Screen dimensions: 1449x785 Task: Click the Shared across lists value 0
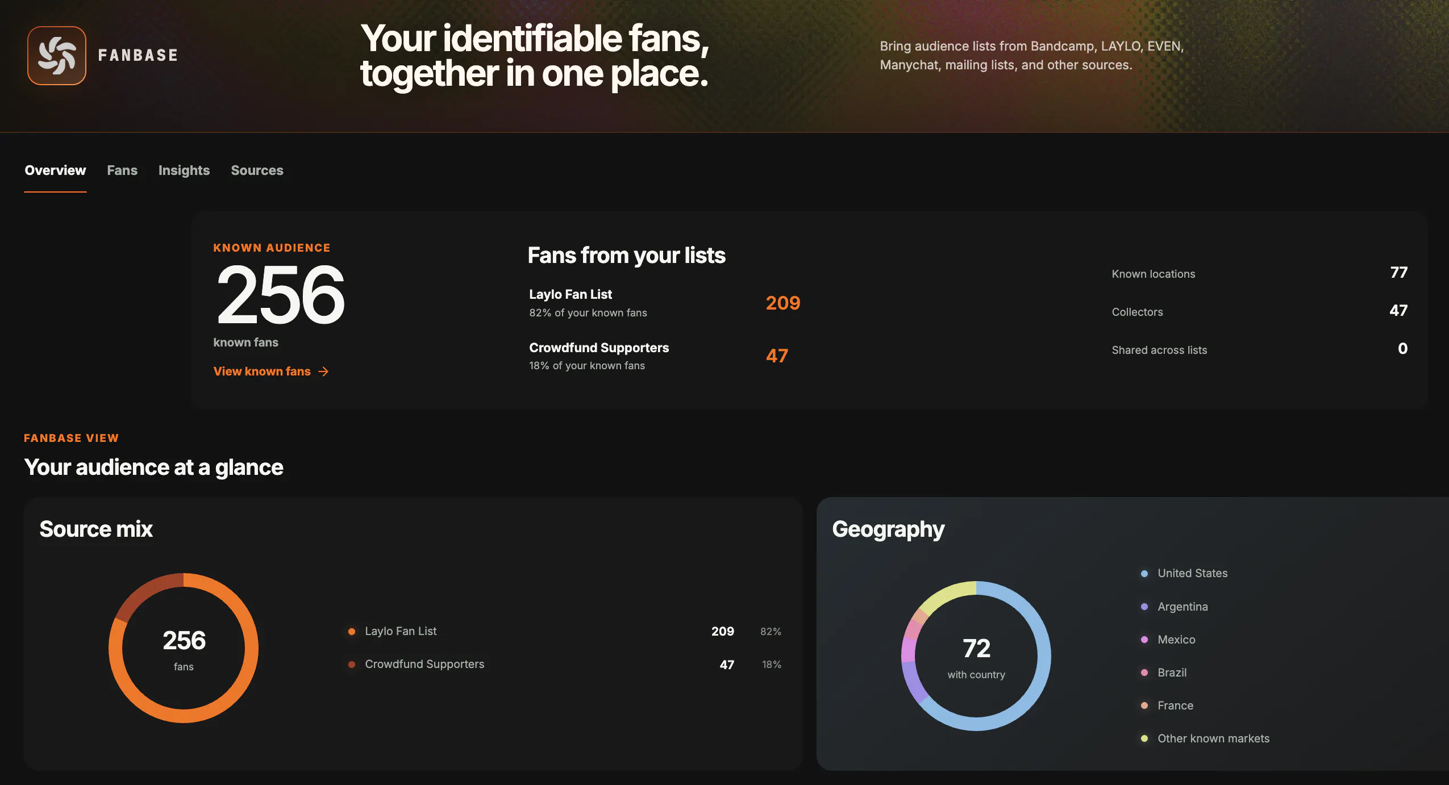(1403, 348)
